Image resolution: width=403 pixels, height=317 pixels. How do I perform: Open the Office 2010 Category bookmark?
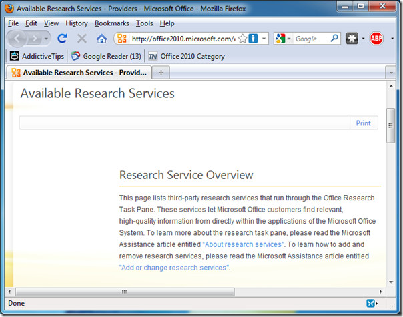coord(186,56)
